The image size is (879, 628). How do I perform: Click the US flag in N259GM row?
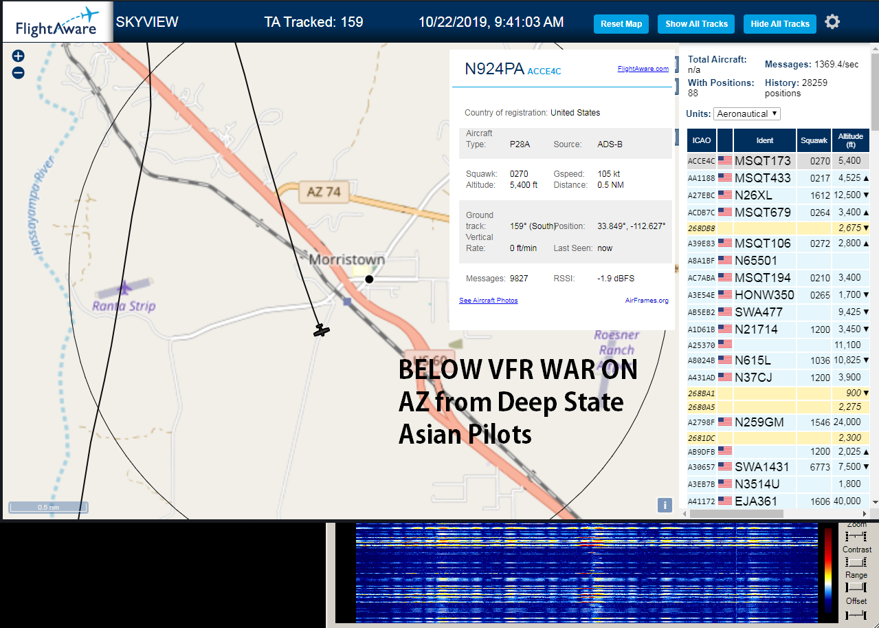click(725, 422)
